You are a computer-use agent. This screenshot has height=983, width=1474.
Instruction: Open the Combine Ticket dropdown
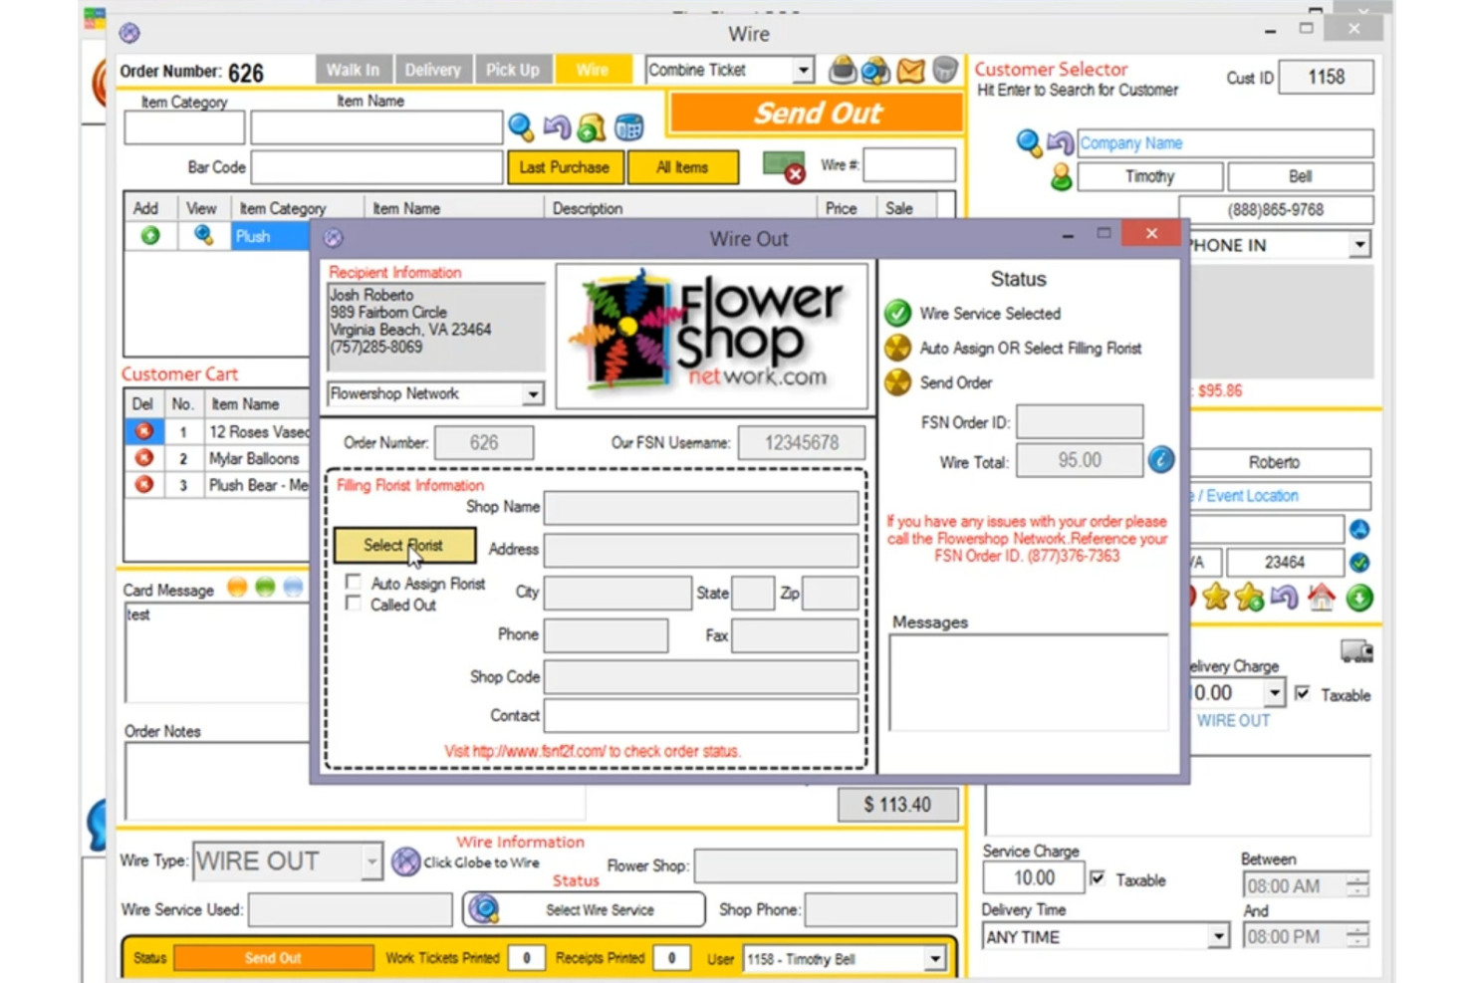coord(803,70)
